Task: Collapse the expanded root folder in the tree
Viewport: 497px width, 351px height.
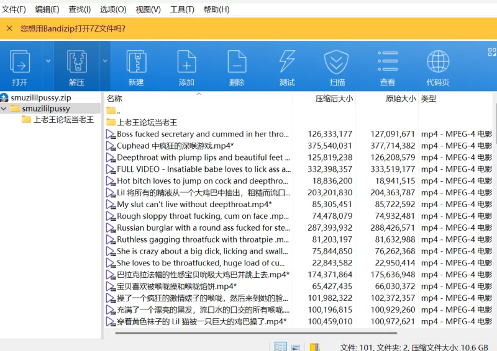Action: [5, 109]
